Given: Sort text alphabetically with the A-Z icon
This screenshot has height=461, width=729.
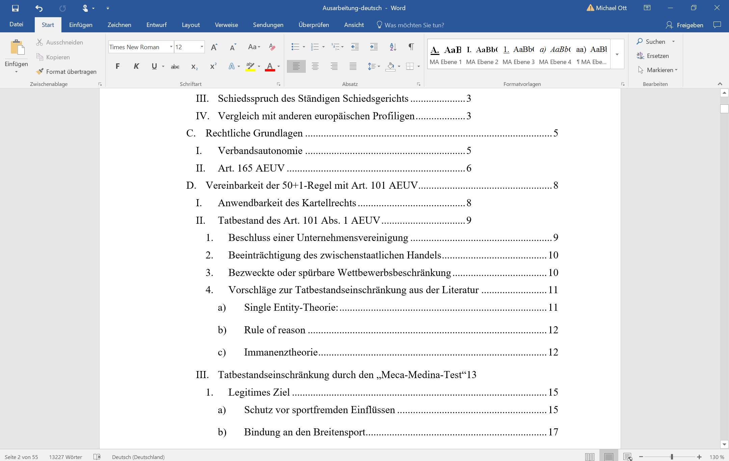Looking at the screenshot, I should [x=393, y=47].
